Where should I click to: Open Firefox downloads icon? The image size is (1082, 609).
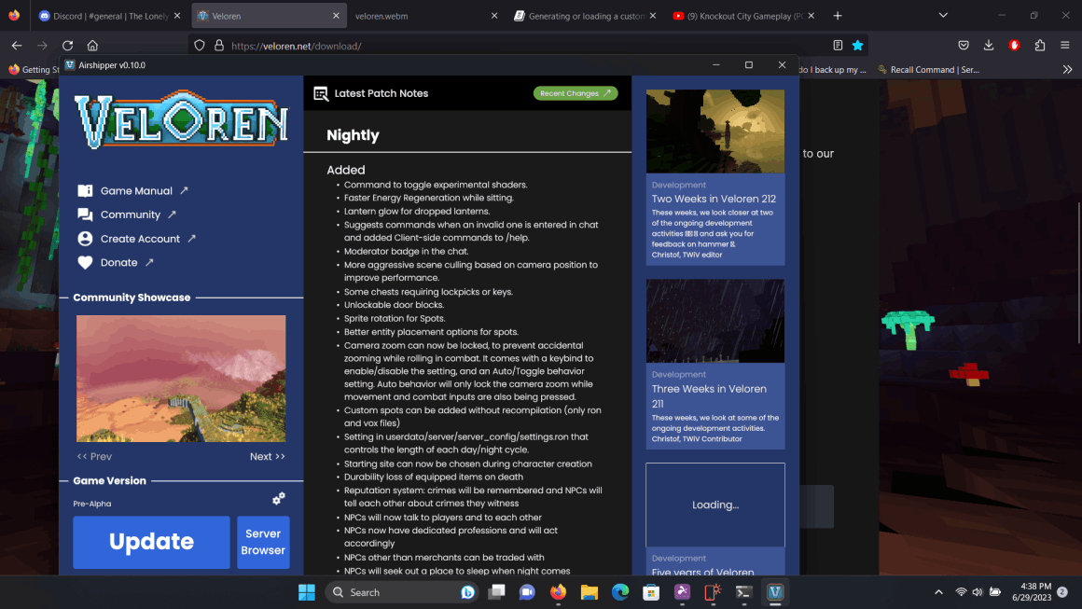click(989, 46)
